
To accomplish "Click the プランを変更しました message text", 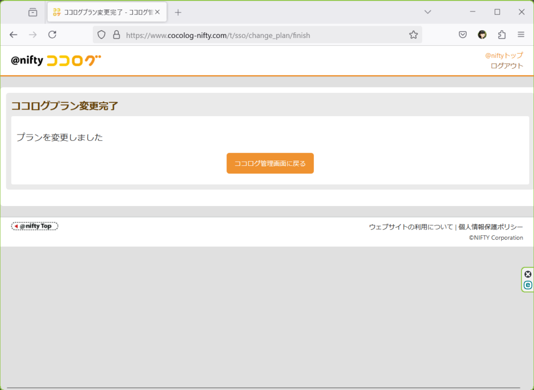I will pos(59,137).
